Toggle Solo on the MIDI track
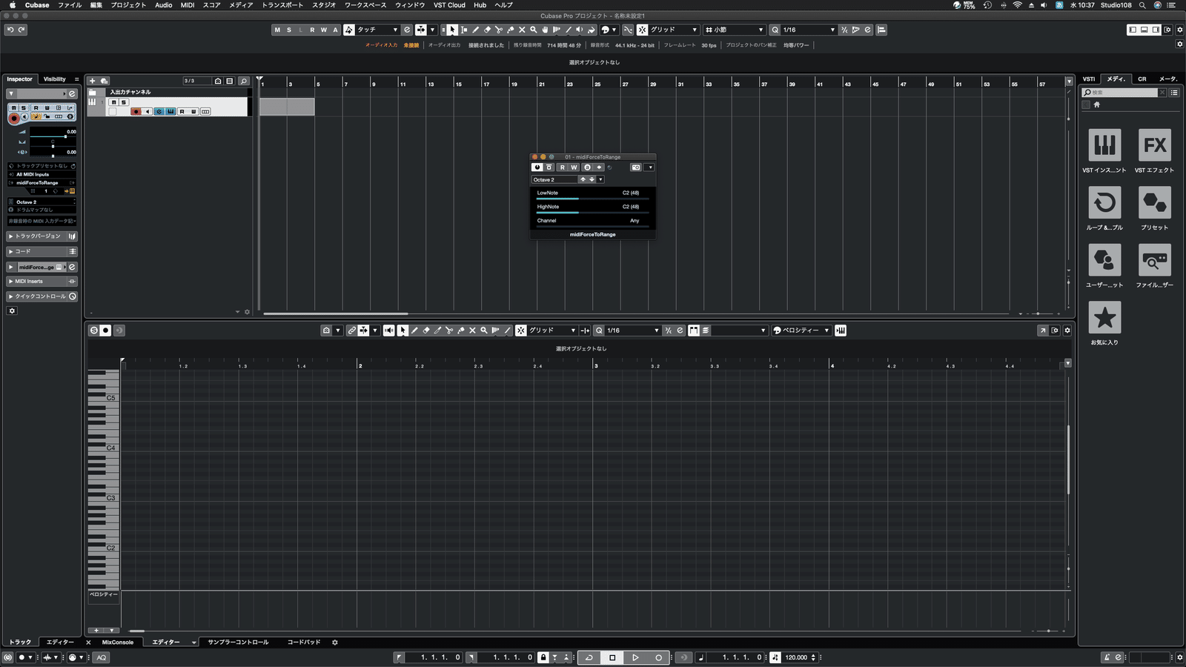The image size is (1186, 667). point(124,102)
